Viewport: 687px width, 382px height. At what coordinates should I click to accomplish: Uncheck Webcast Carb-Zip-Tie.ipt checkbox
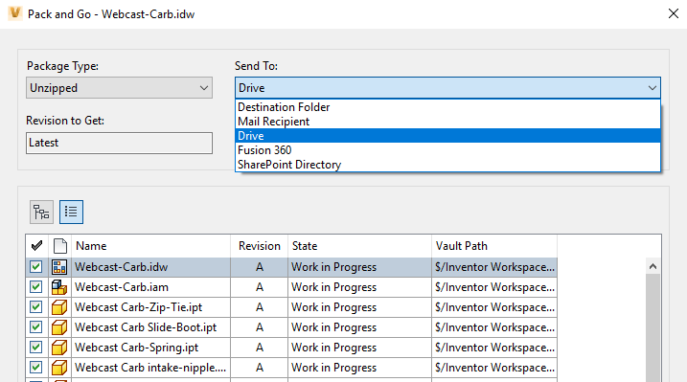coord(35,306)
